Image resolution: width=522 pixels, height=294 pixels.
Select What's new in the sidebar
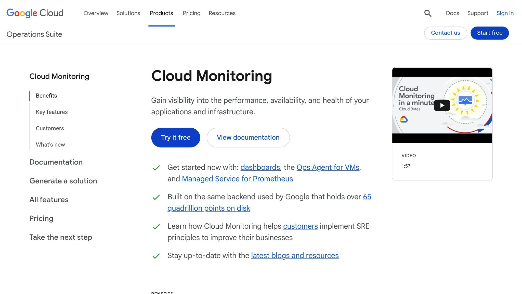coord(50,144)
